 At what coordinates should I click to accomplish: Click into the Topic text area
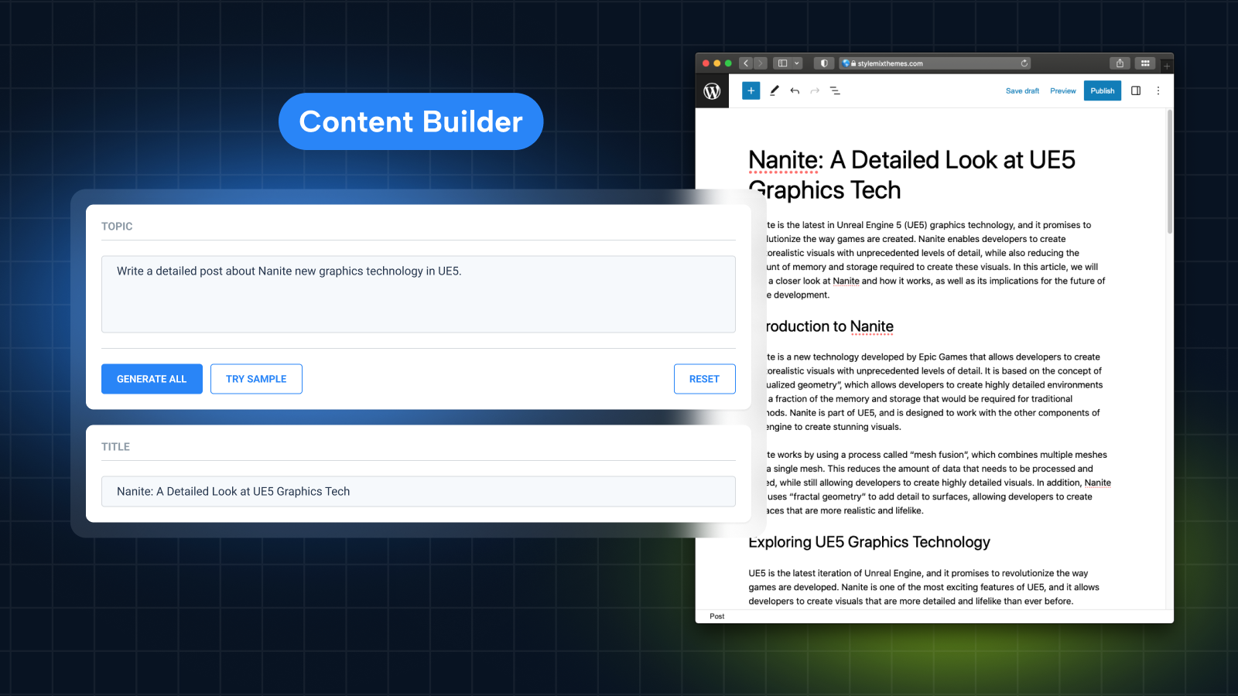pyautogui.click(x=419, y=294)
